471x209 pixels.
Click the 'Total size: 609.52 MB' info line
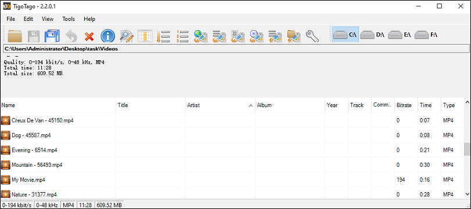pyautogui.click(x=33, y=73)
